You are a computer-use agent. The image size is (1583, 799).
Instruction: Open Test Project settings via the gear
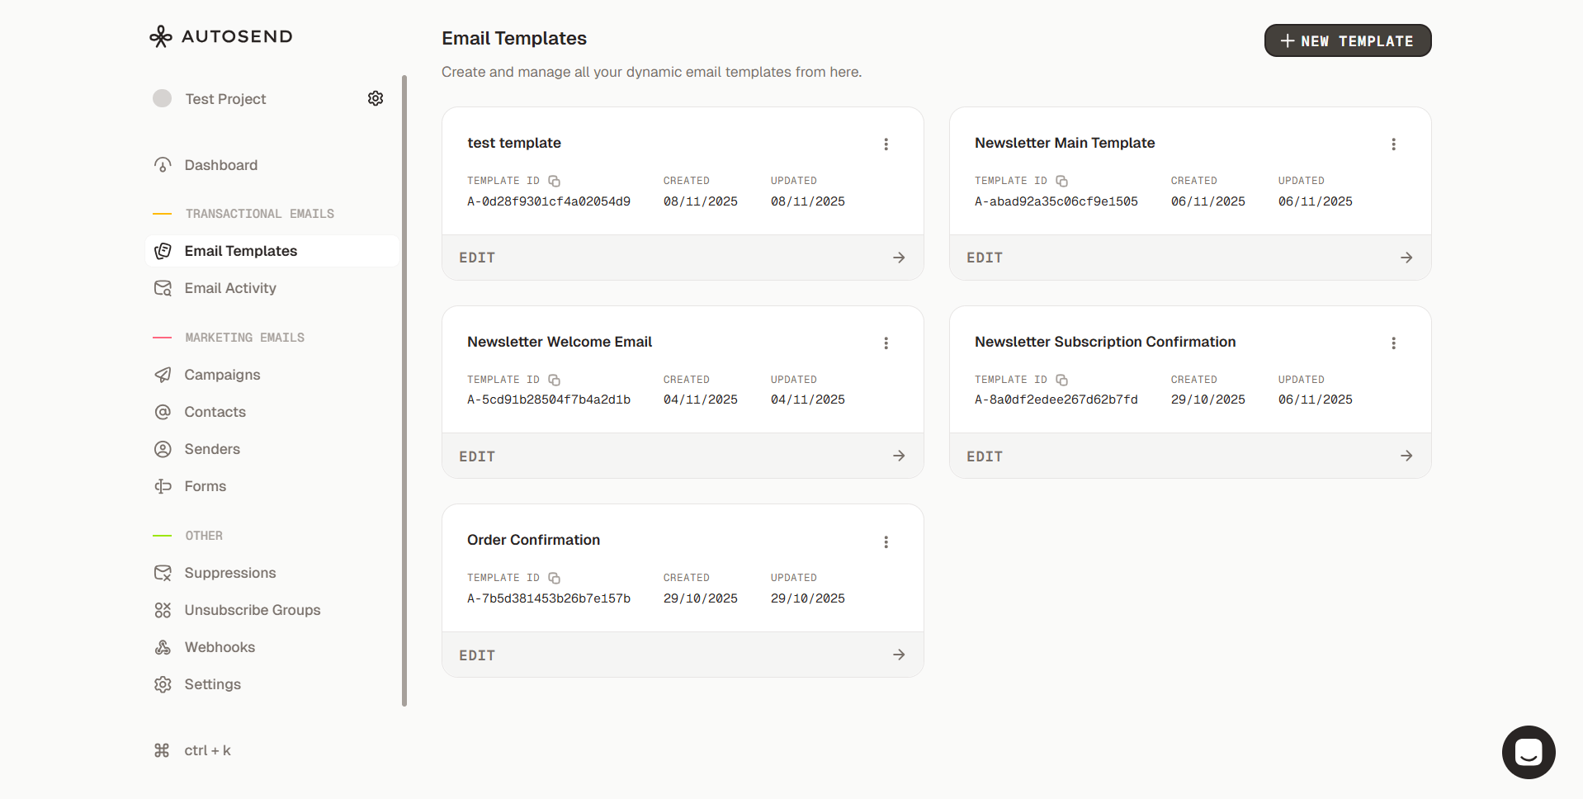pyautogui.click(x=376, y=97)
